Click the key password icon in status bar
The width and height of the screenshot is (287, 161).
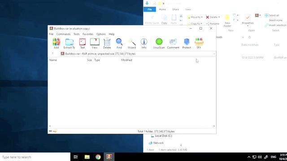[55, 131]
